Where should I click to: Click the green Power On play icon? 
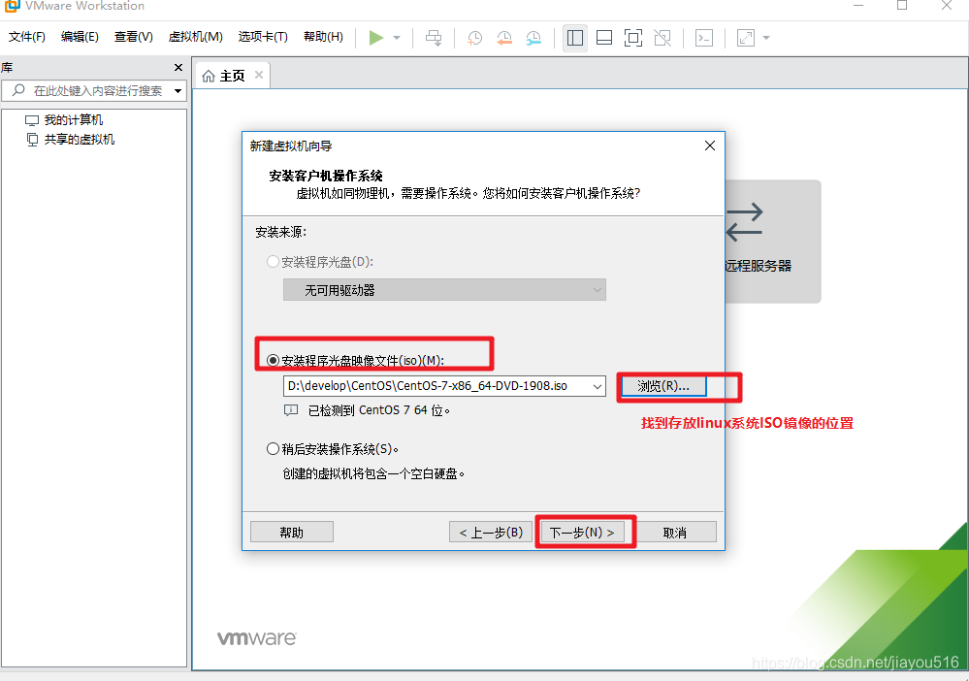click(375, 38)
